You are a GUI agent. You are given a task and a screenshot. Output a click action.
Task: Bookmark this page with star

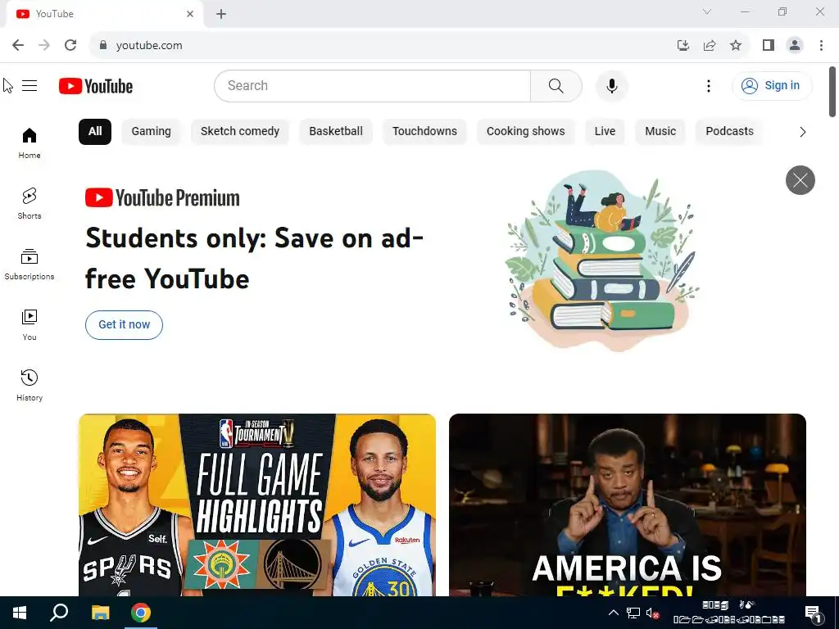tap(736, 45)
